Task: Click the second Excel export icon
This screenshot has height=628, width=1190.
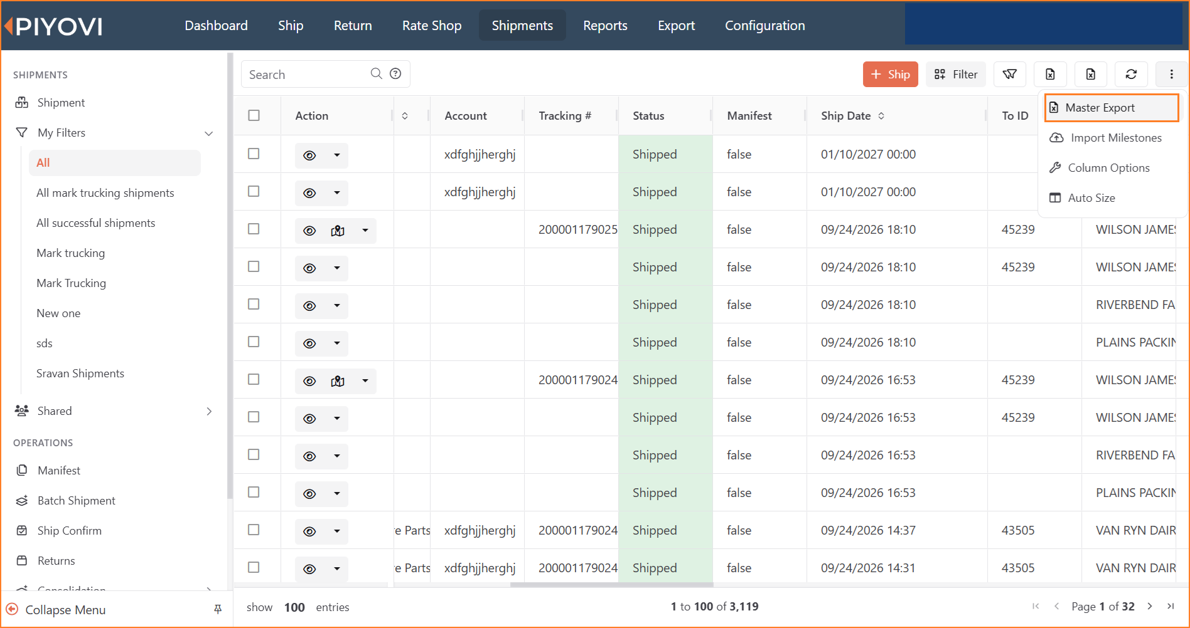Action: coord(1091,75)
